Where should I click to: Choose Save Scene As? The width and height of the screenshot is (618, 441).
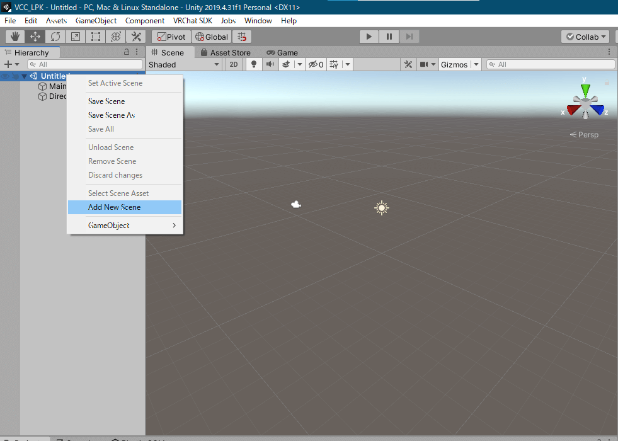(x=125, y=115)
